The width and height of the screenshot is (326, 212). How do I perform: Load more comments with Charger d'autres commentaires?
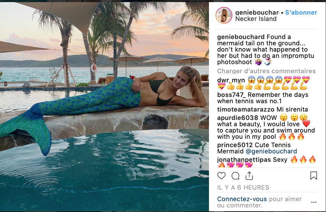coord(266,71)
